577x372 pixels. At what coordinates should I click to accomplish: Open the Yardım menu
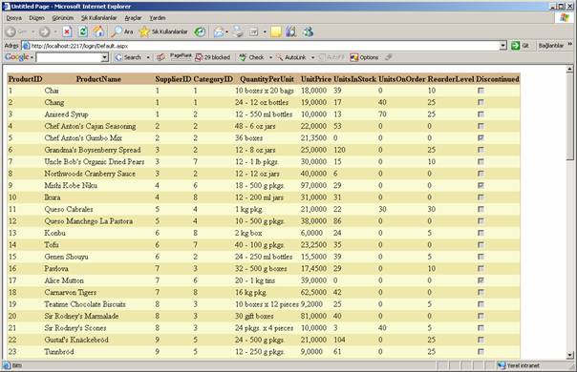tap(157, 17)
